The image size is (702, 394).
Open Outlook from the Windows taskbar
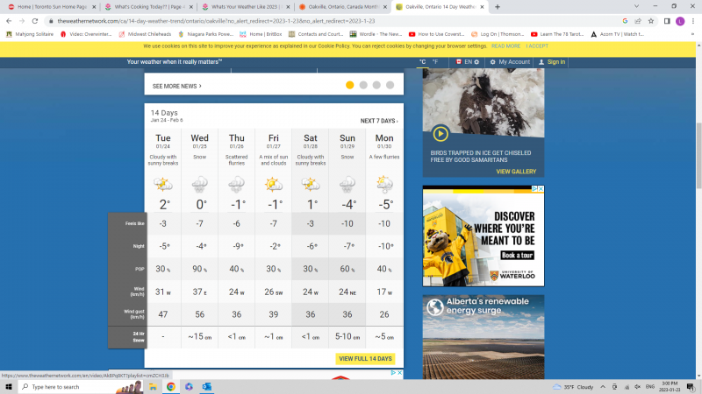tap(207, 386)
